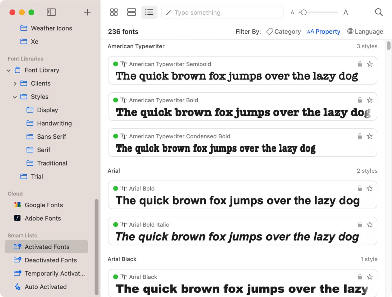The width and height of the screenshot is (392, 297).
Task: Click lock icon on Arial Bold
Action: (360, 188)
